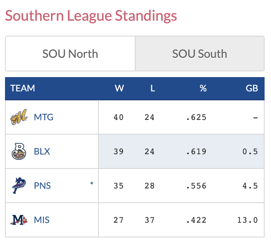The image size is (271, 242).
Task: Click the Pensacola Blue Wahoos logo
Action: 19,186
